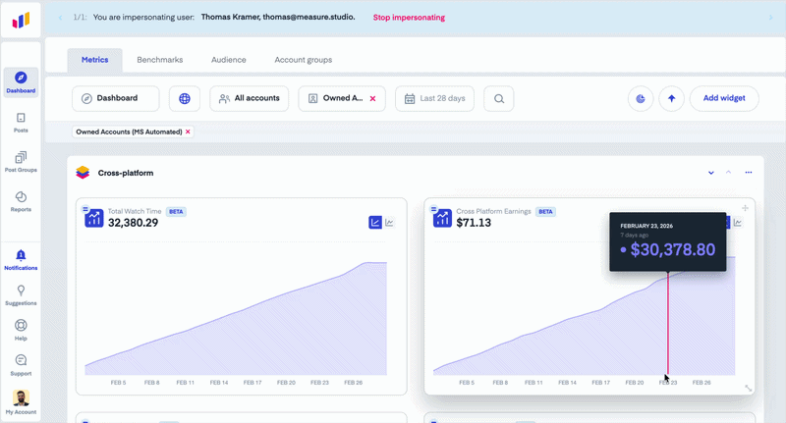Open Dashboard in the sidebar

[x=21, y=82]
